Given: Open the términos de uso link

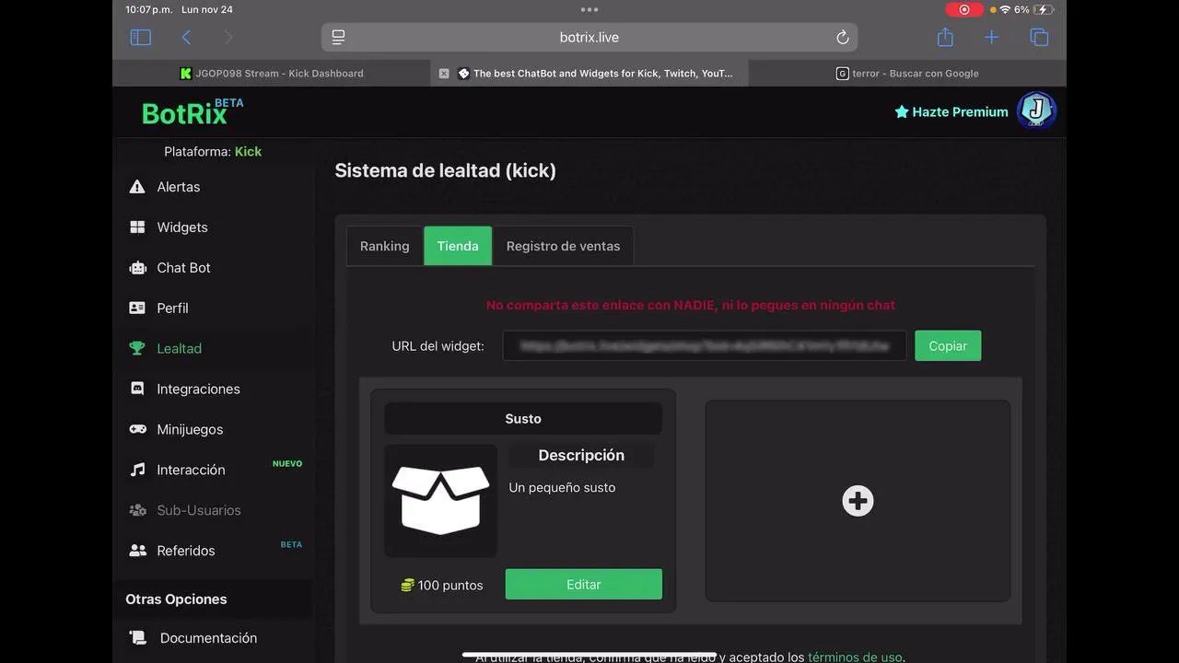Looking at the screenshot, I should [855, 657].
